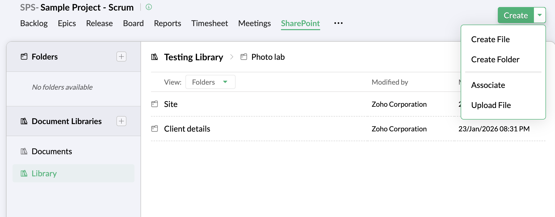The height and width of the screenshot is (217, 555).
Task: Add a document library with plus icon
Action: (121, 121)
